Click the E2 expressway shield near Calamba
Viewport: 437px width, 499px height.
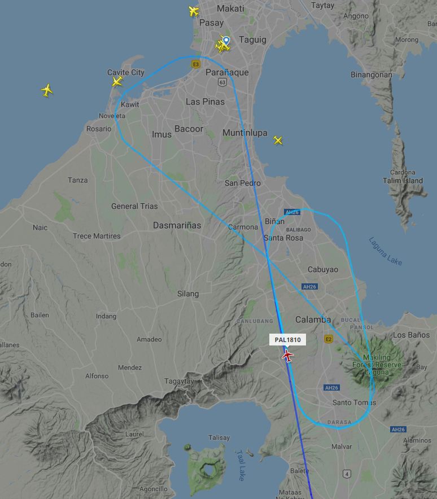329,339
